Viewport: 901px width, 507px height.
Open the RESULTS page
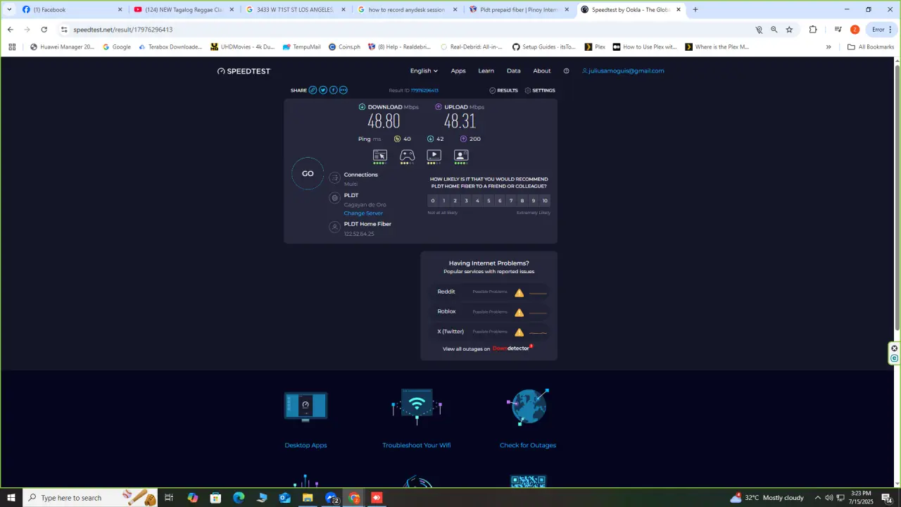point(503,90)
